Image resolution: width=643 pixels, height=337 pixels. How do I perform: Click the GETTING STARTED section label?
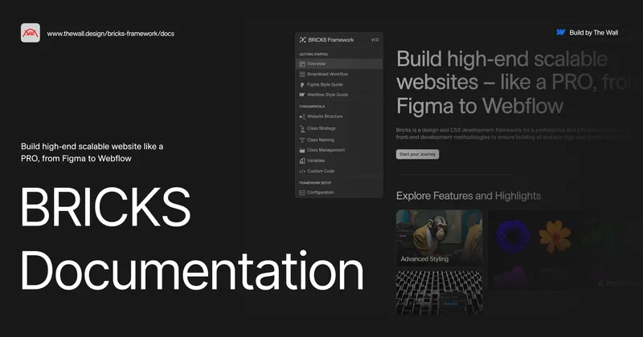[313, 54]
